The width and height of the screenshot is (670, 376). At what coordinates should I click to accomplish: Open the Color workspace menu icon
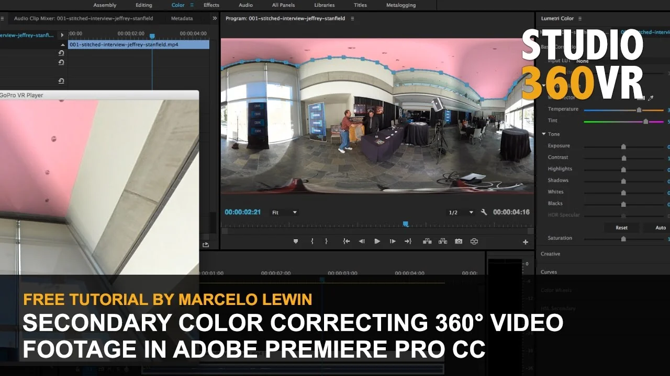click(x=192, y=5)
